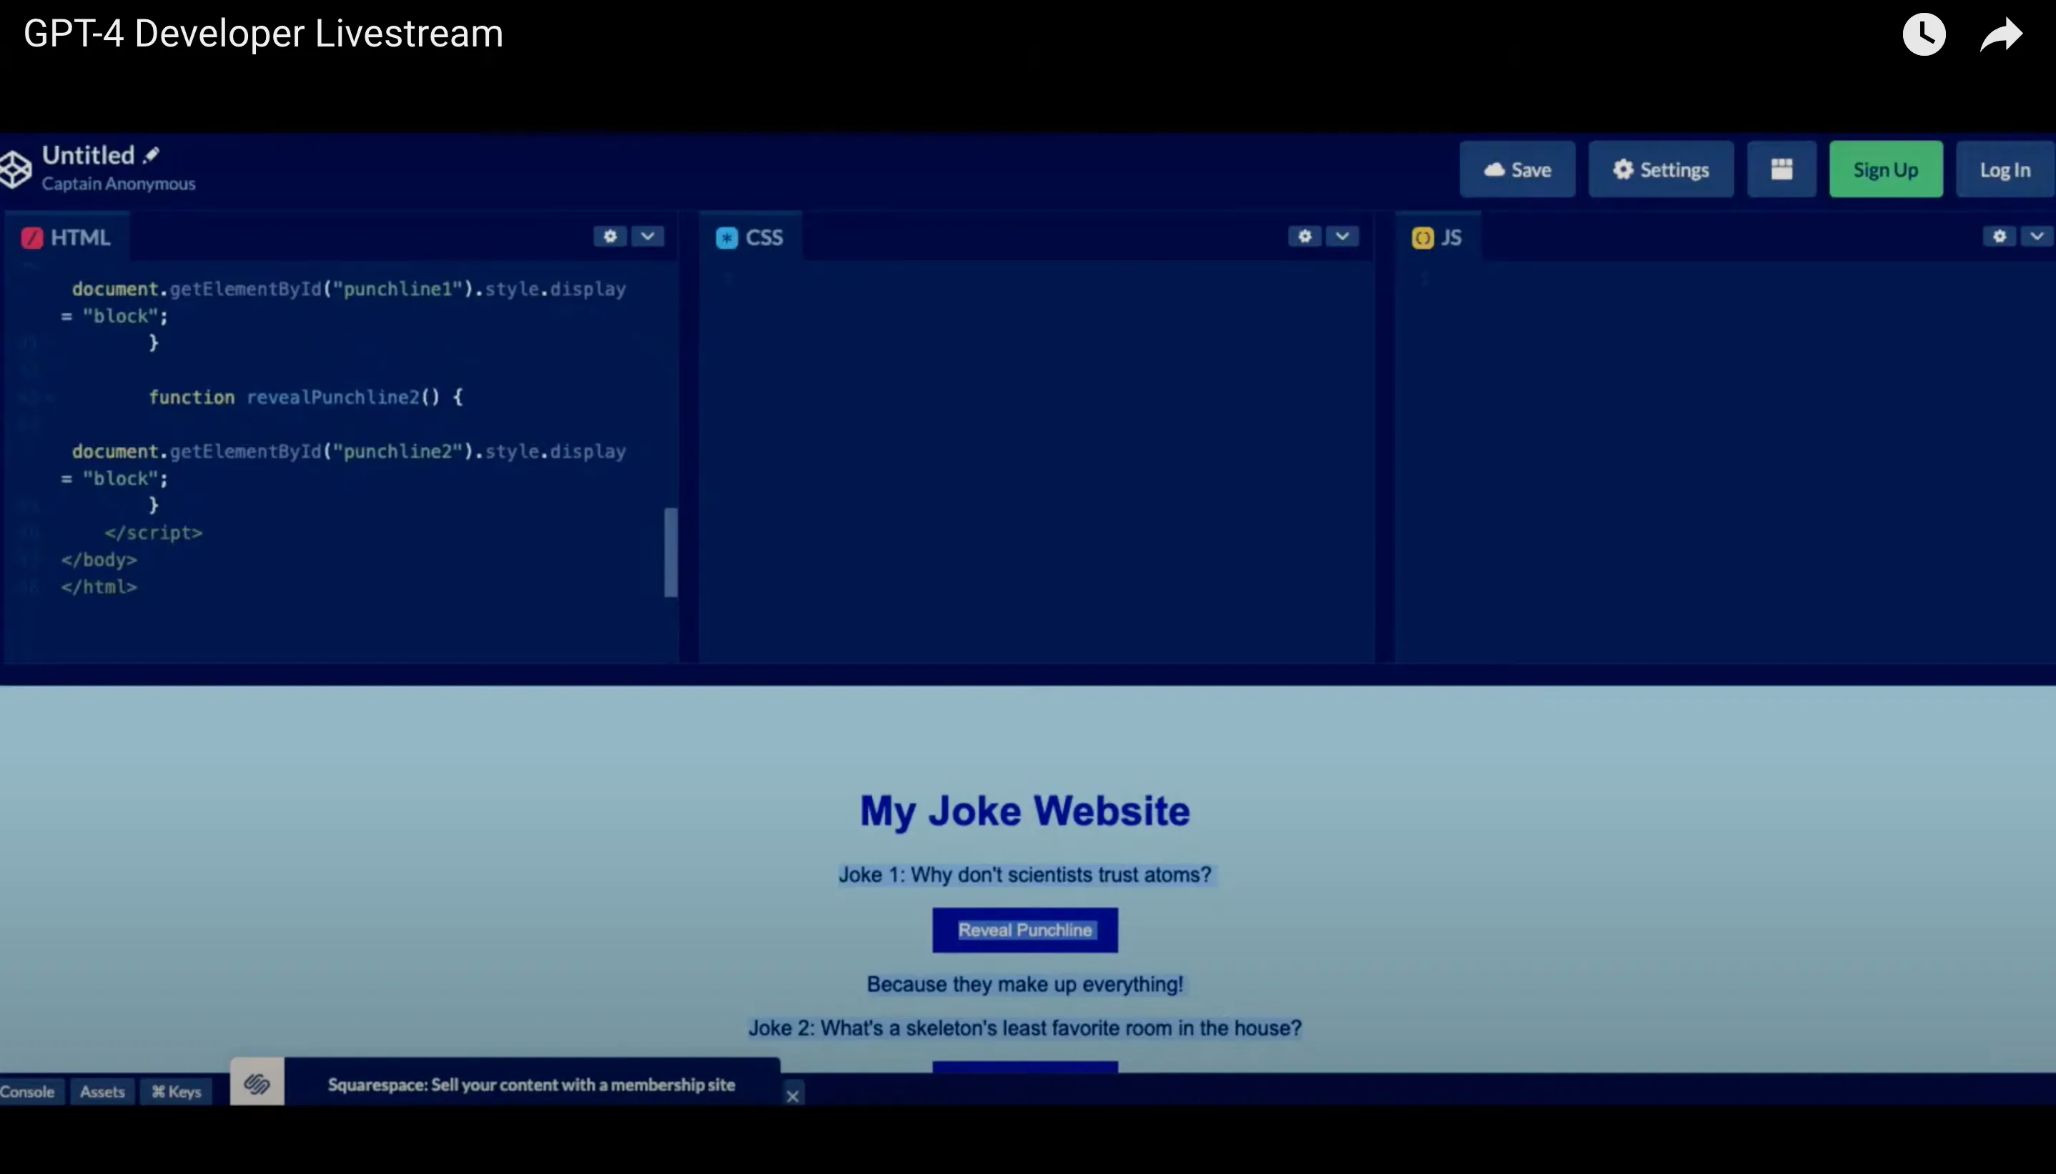Click the pencil icon next to Untitled
The height and width of the screenshot is (1174, 2056).
click(x=152, y=155)
